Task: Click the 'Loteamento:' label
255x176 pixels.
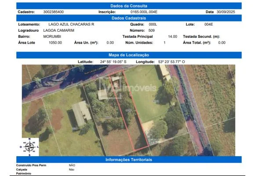Action: tap(29, 24)
